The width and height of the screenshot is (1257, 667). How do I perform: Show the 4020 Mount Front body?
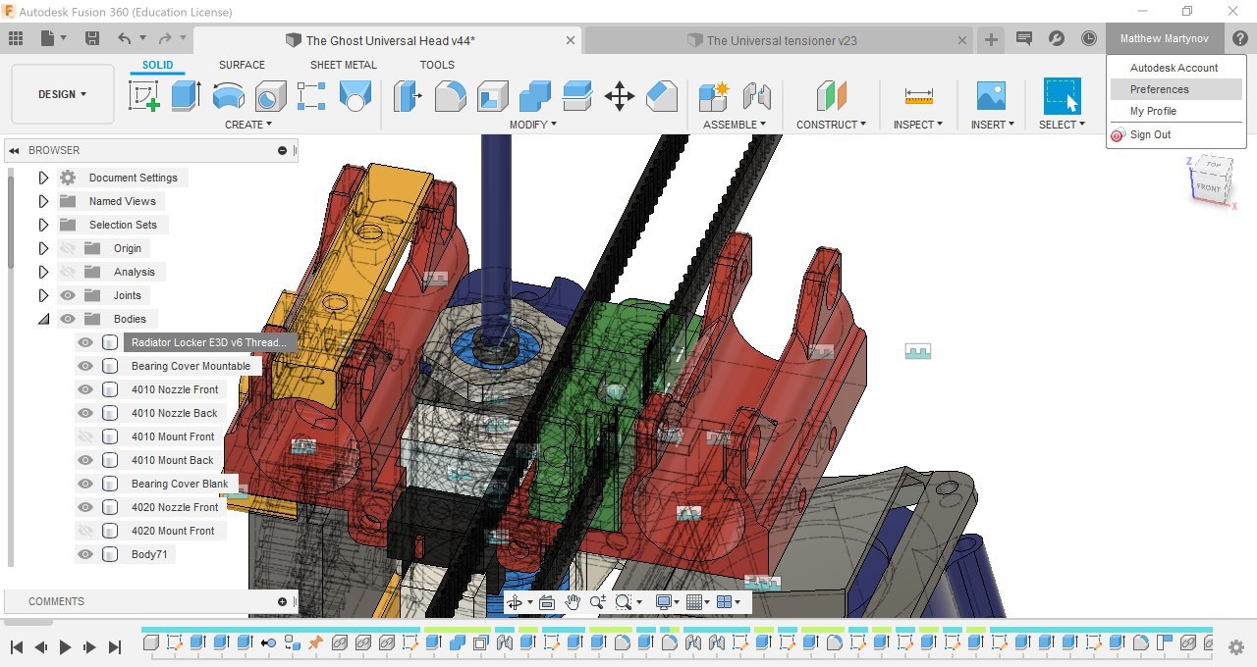click(85, 531)
